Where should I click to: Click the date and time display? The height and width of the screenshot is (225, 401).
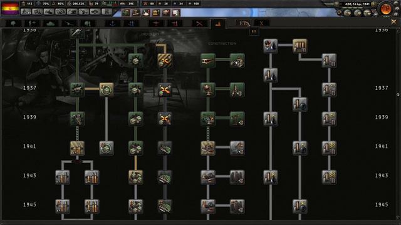point(357,4)
